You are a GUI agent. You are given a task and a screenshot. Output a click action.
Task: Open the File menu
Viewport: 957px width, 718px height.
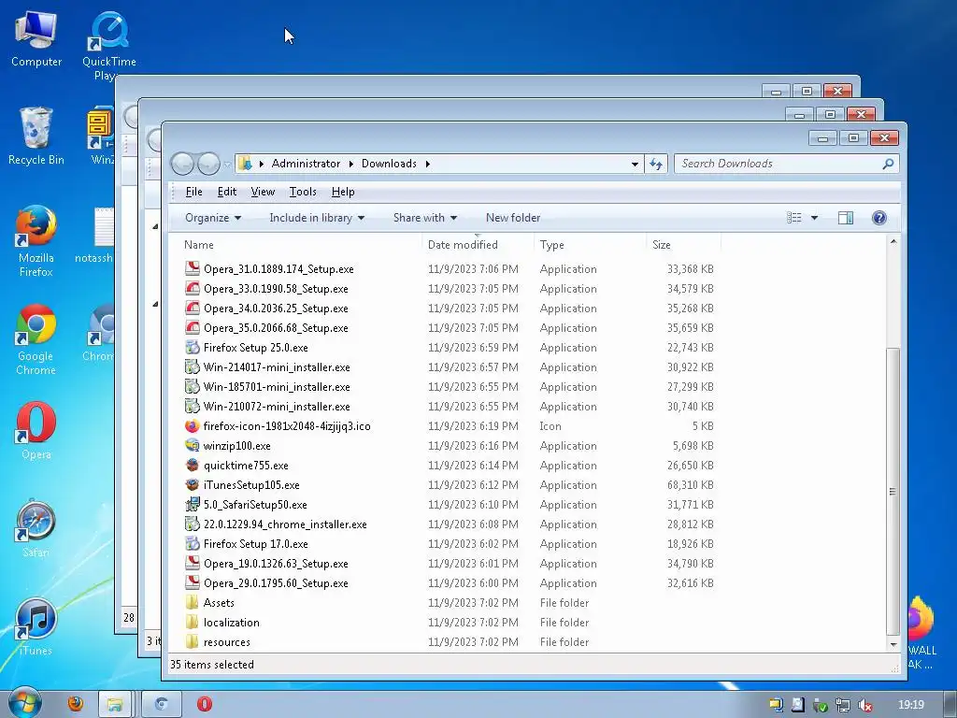tap(194, 192)
